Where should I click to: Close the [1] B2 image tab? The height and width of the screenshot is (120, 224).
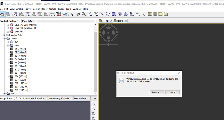126,21
